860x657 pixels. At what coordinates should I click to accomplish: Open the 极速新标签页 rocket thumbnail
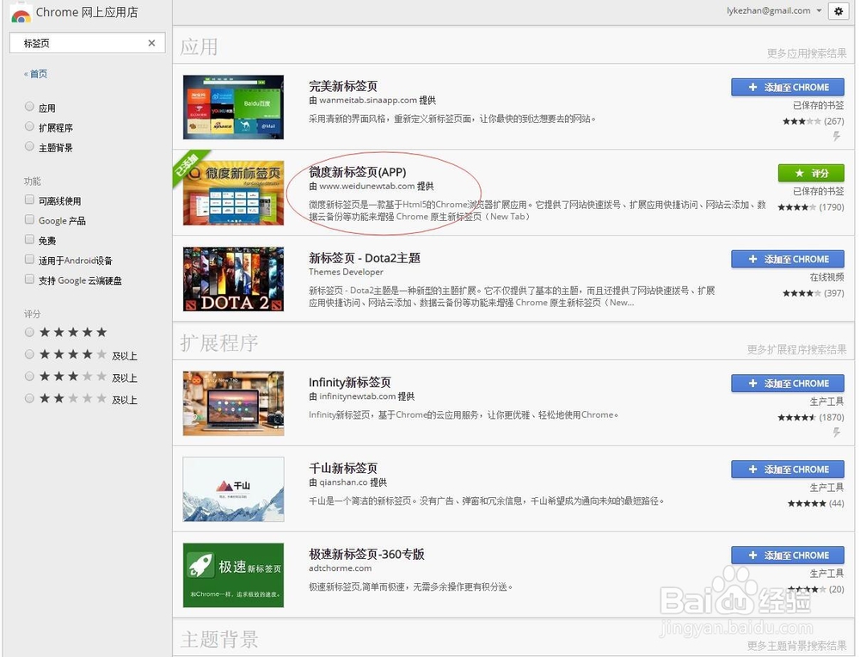(x=234, y=575)
